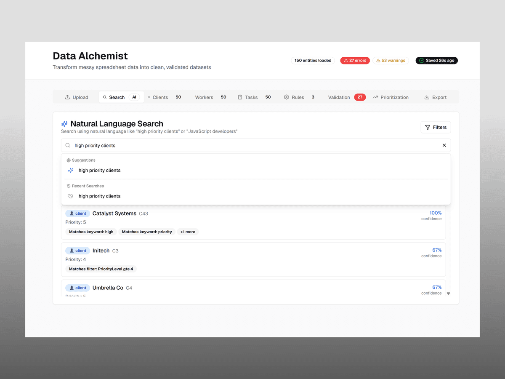Click the 53 warnings badge

click(x=391, y=61)
